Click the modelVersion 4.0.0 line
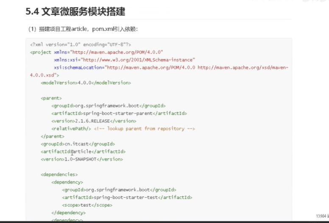The height and width of the screenshot is (223, 329). [x=86, y=83]
